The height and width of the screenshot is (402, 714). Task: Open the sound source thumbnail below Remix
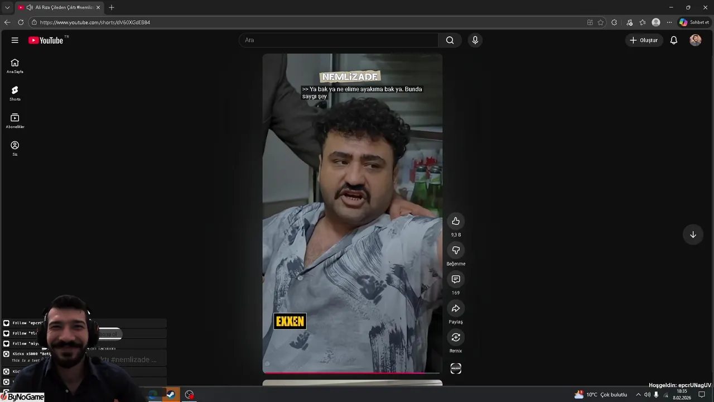coord(456,368)
